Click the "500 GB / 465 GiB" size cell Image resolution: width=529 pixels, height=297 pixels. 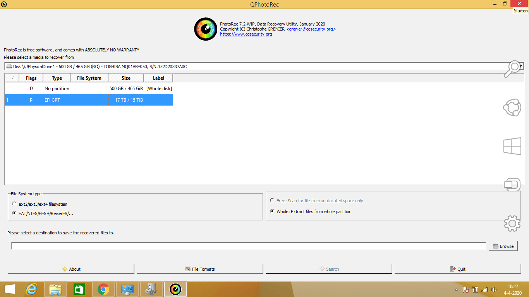click(126, 89)
